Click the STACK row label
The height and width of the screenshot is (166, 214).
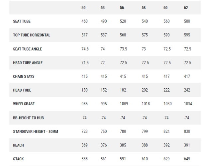tap(19, 159)
